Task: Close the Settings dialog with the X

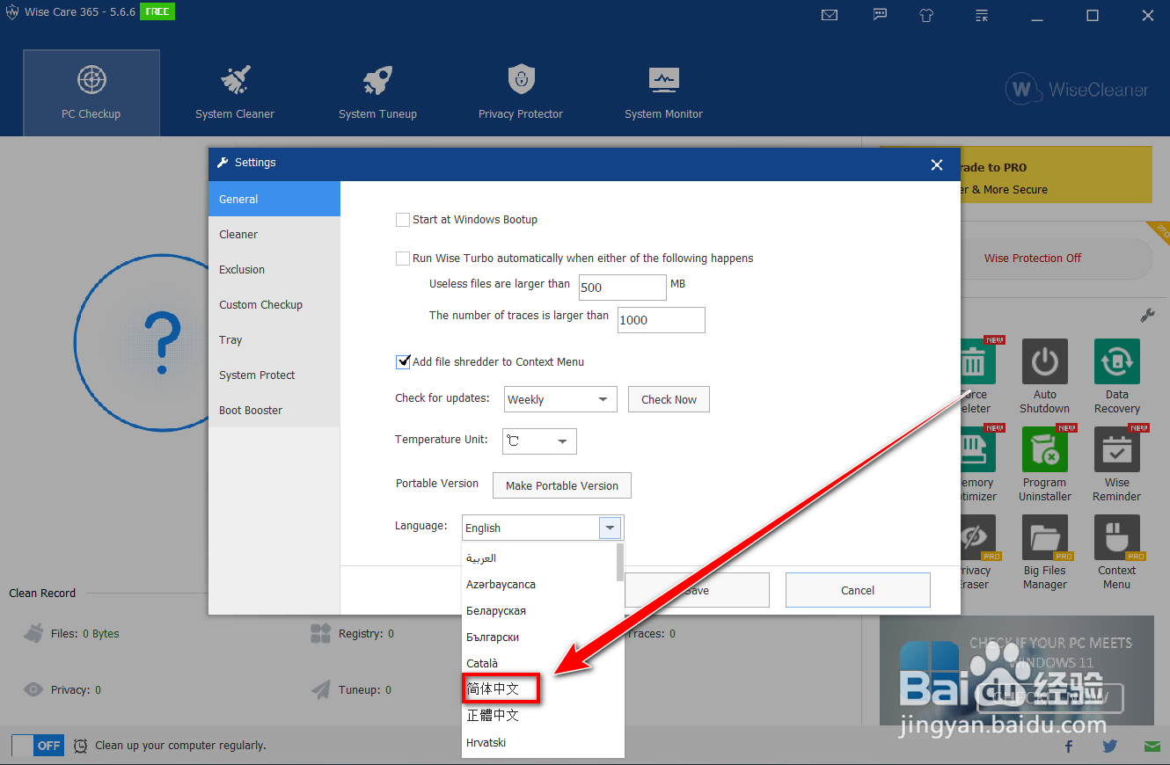Action: (x=937, y=164)
